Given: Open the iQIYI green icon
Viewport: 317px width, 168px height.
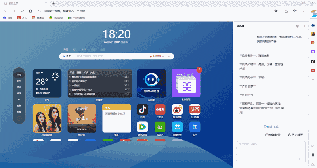Looking at the screenshot, I should pos(160,127).
